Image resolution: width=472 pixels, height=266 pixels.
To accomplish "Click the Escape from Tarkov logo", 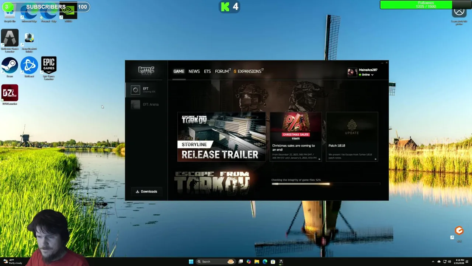I will tap(212, 183).
